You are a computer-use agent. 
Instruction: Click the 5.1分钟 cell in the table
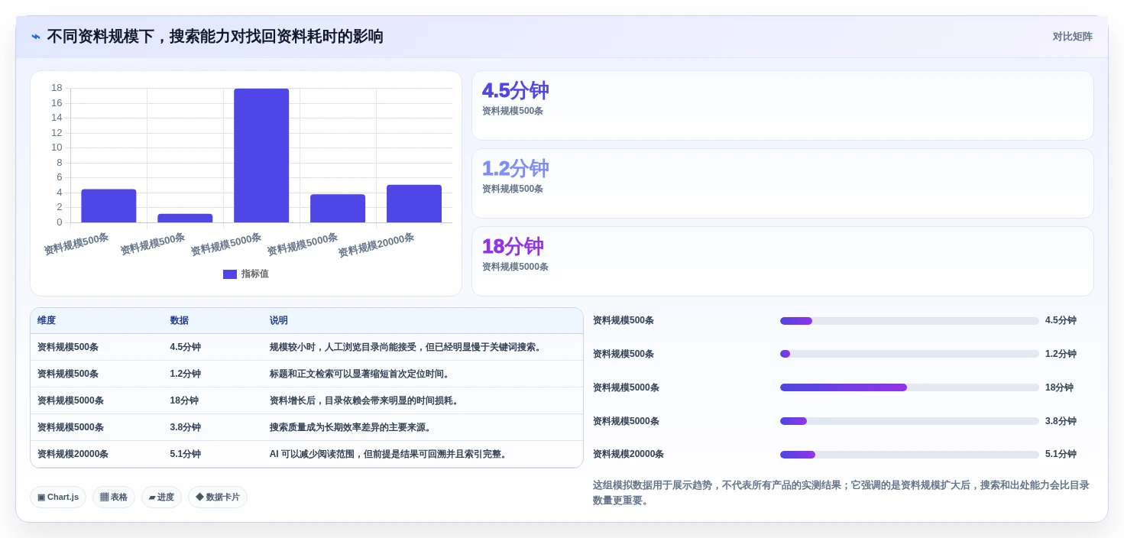coord(186,454)
